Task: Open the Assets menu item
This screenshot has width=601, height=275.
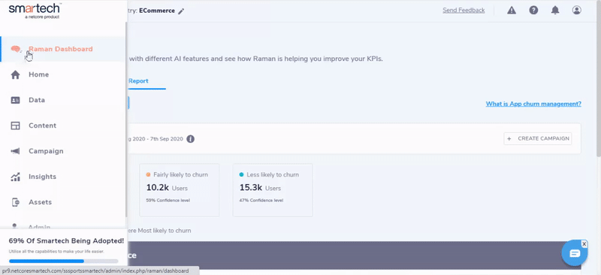Action: (x=63, y=202)
